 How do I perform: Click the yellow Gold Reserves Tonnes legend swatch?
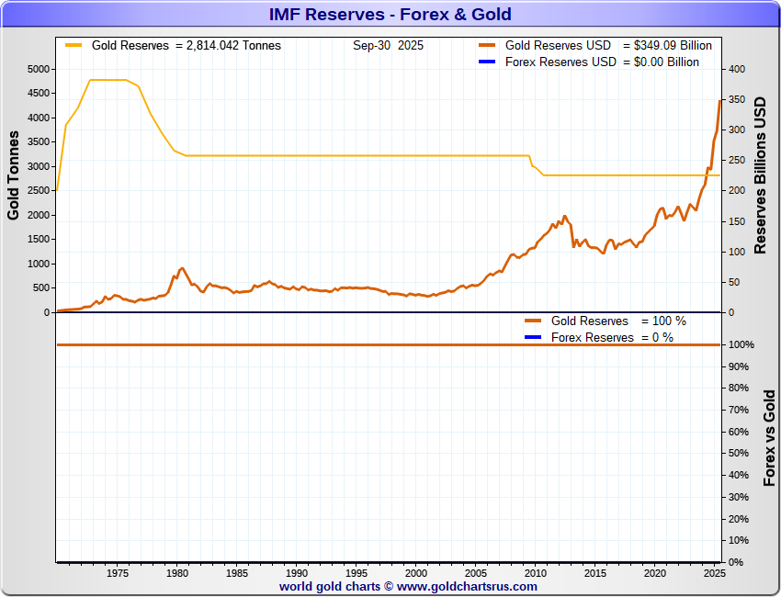(74, 45)
